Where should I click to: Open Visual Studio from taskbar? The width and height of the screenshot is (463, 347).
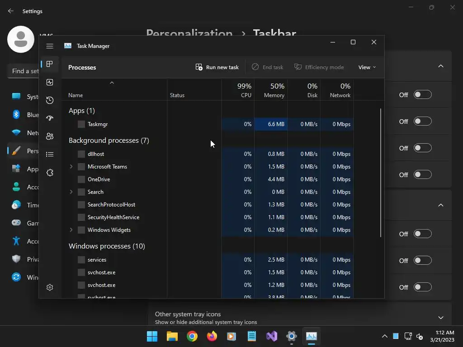[x=272, y=336]
